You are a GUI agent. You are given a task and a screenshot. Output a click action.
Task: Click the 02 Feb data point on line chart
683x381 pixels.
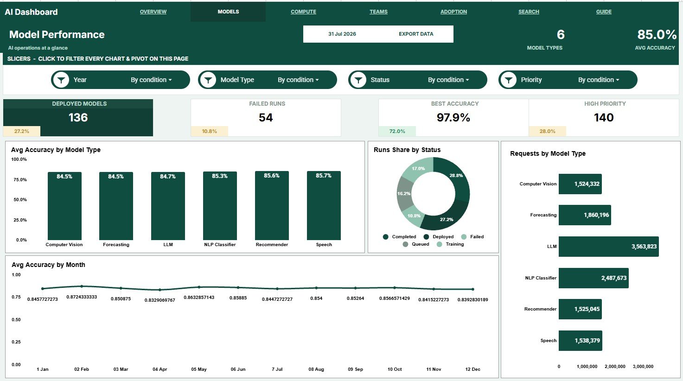(82, 286)
